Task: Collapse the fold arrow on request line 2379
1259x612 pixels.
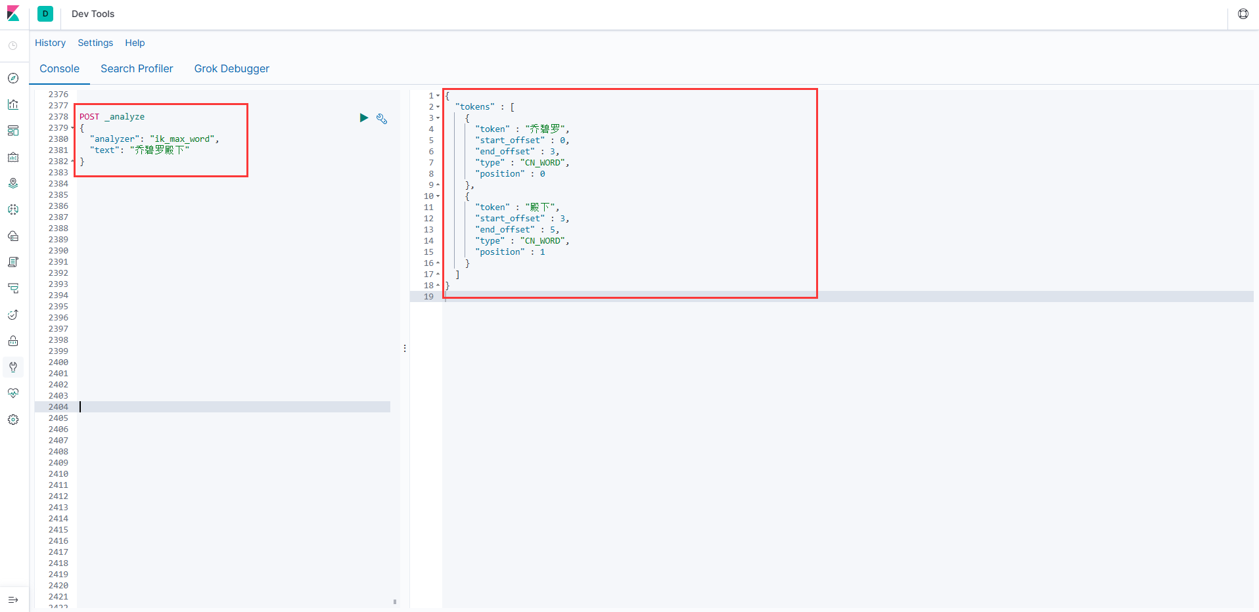Action: (72, 128)
